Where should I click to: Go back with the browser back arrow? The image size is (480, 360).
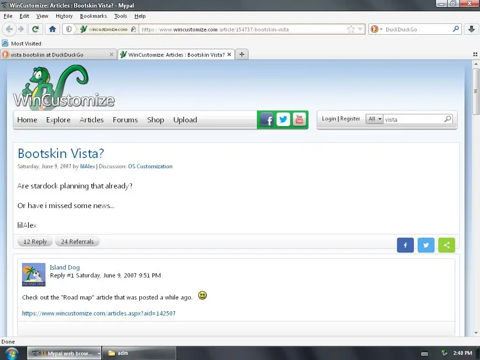click(x=9, y=29)
